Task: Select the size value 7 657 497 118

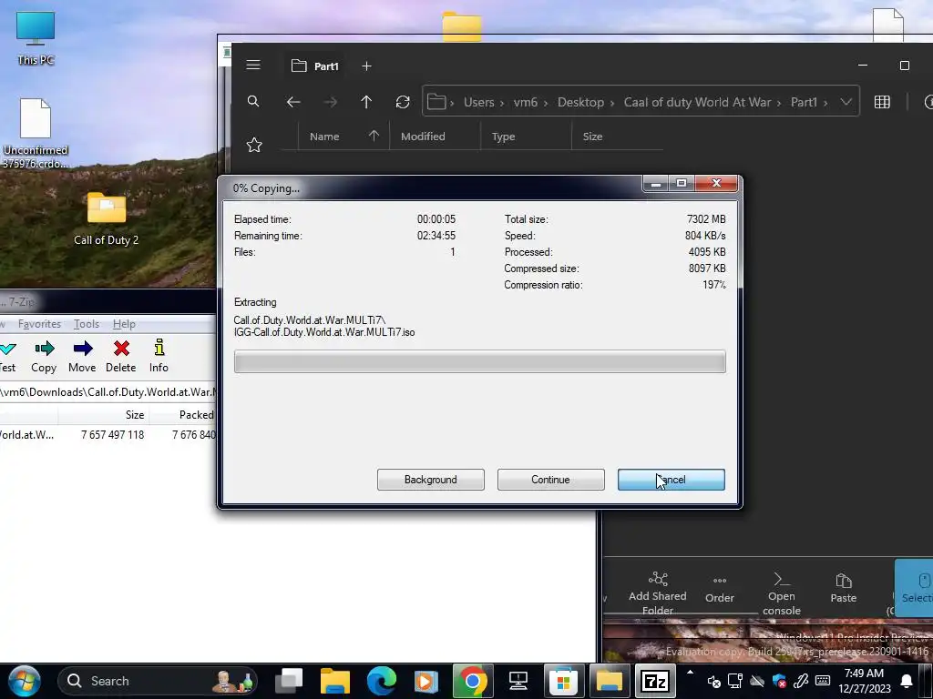Action: pos(112,435)
